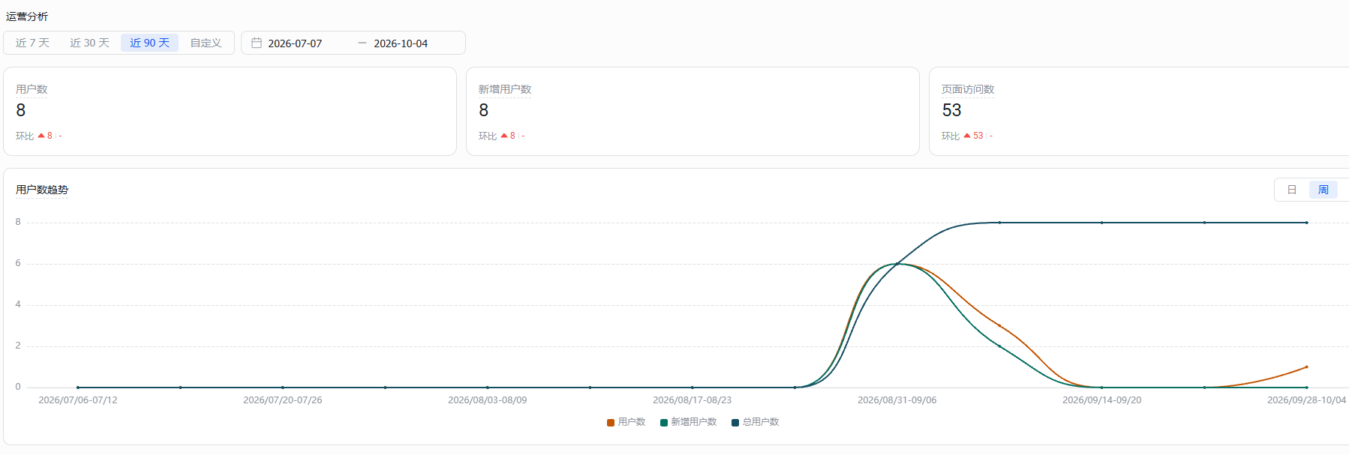Image resolution: width=1349 pixels, height=455 pixels.
Task: Click the 用户数趋势 chart title
Action: coord(42,190)
